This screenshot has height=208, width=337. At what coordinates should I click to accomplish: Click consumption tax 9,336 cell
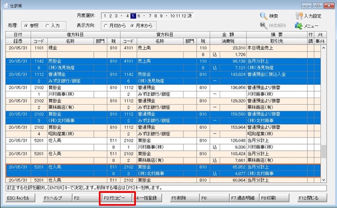[233, 147]
